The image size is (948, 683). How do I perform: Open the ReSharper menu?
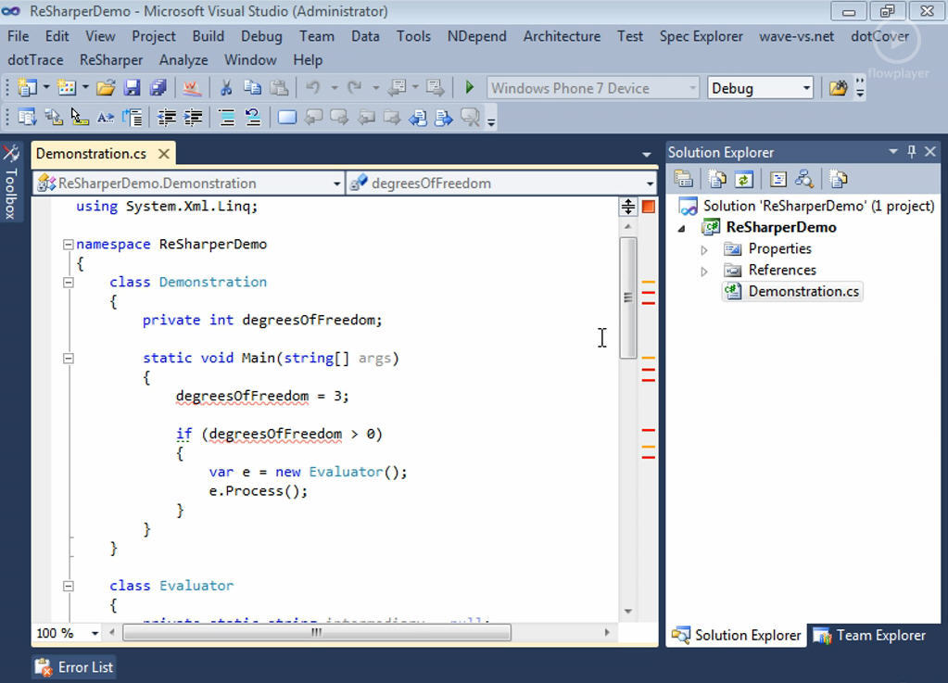coord(111,59)
